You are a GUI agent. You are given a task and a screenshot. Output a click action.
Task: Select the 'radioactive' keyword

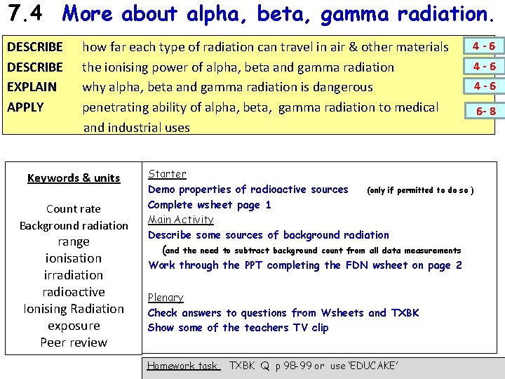click(74, 292)
